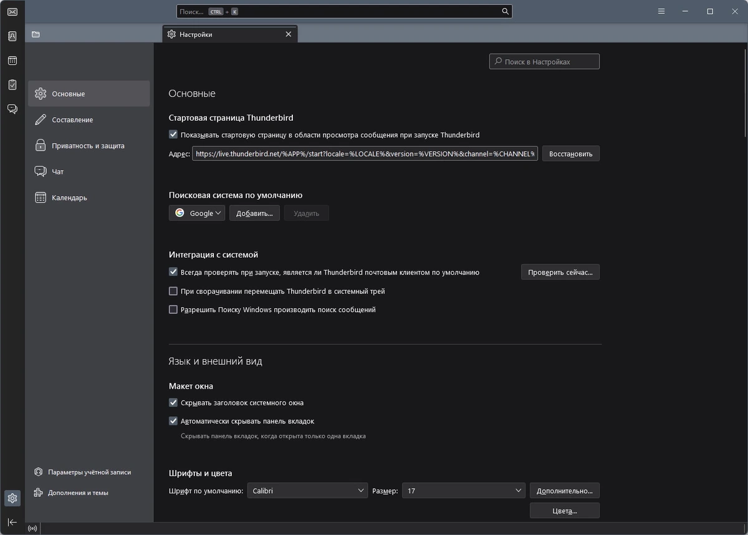Open Параметры учётной записи
The width and height of the screenshot is (748, 535).
click(x=83, y=472)
